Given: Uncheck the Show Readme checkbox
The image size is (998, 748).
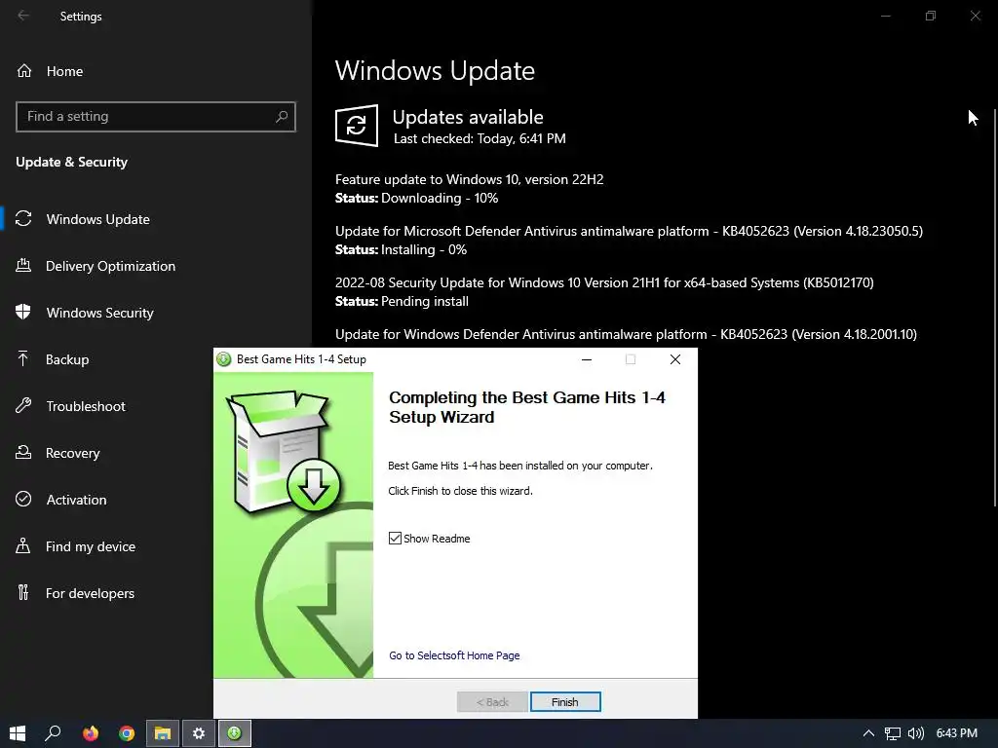Looking at the screenshot, I should [x=396, y=538].
